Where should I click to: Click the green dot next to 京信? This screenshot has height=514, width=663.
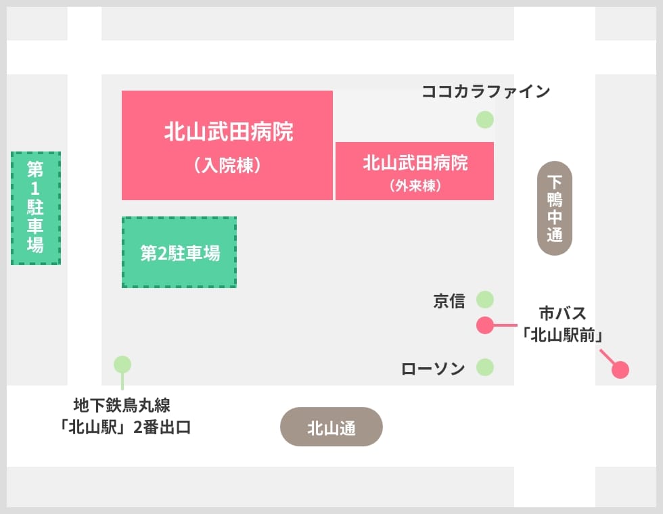[485, 300]
